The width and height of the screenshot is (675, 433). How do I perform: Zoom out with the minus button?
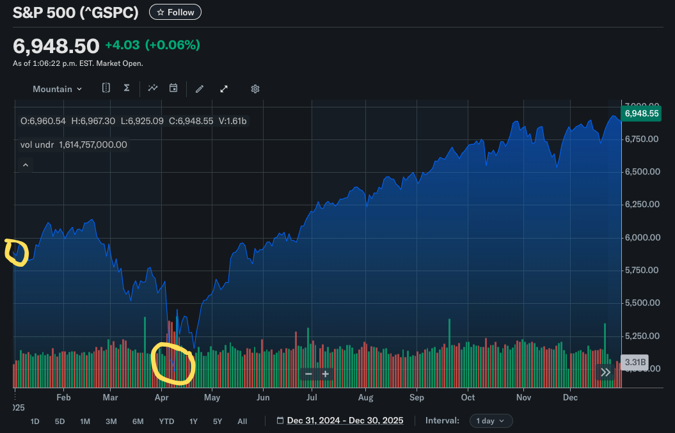coord(308,374)
